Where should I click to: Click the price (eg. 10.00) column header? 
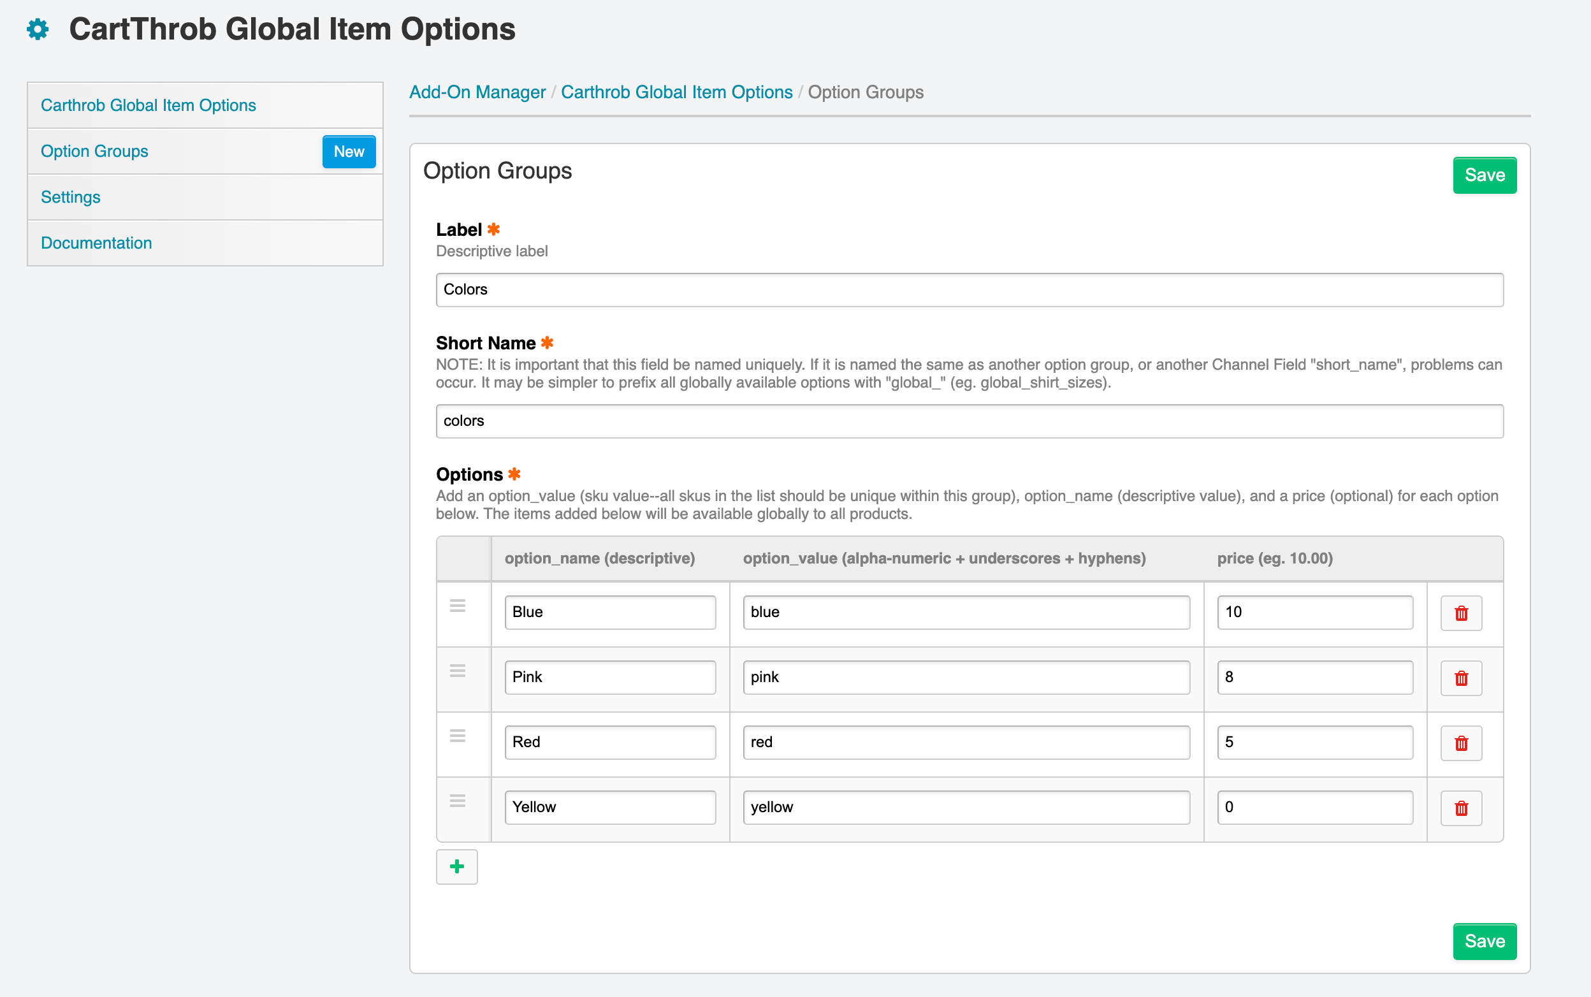tap(1274, 558)
